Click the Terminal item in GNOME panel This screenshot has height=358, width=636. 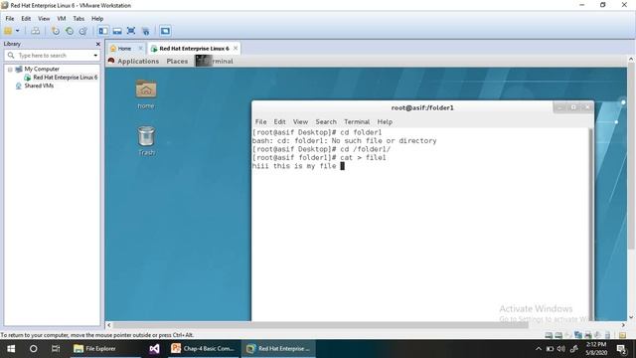[x=215, y=62]
